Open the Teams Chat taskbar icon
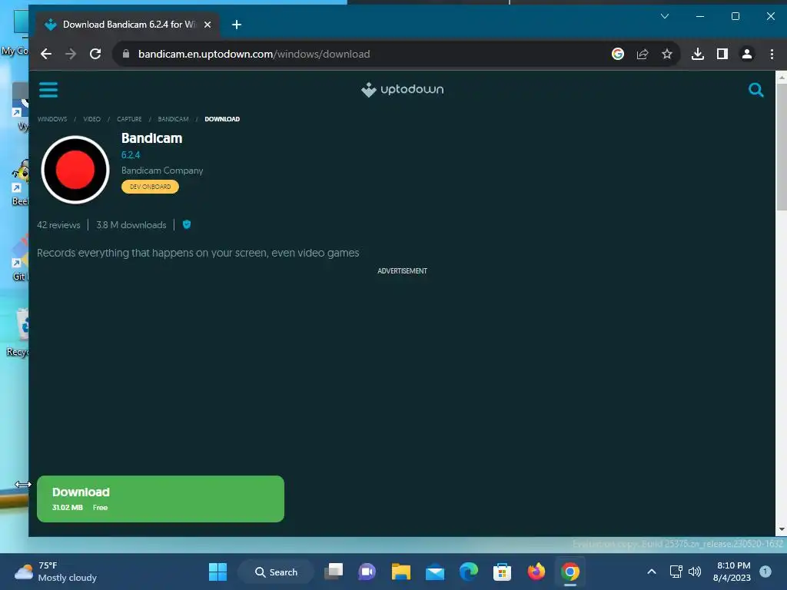 coord(367,572)
